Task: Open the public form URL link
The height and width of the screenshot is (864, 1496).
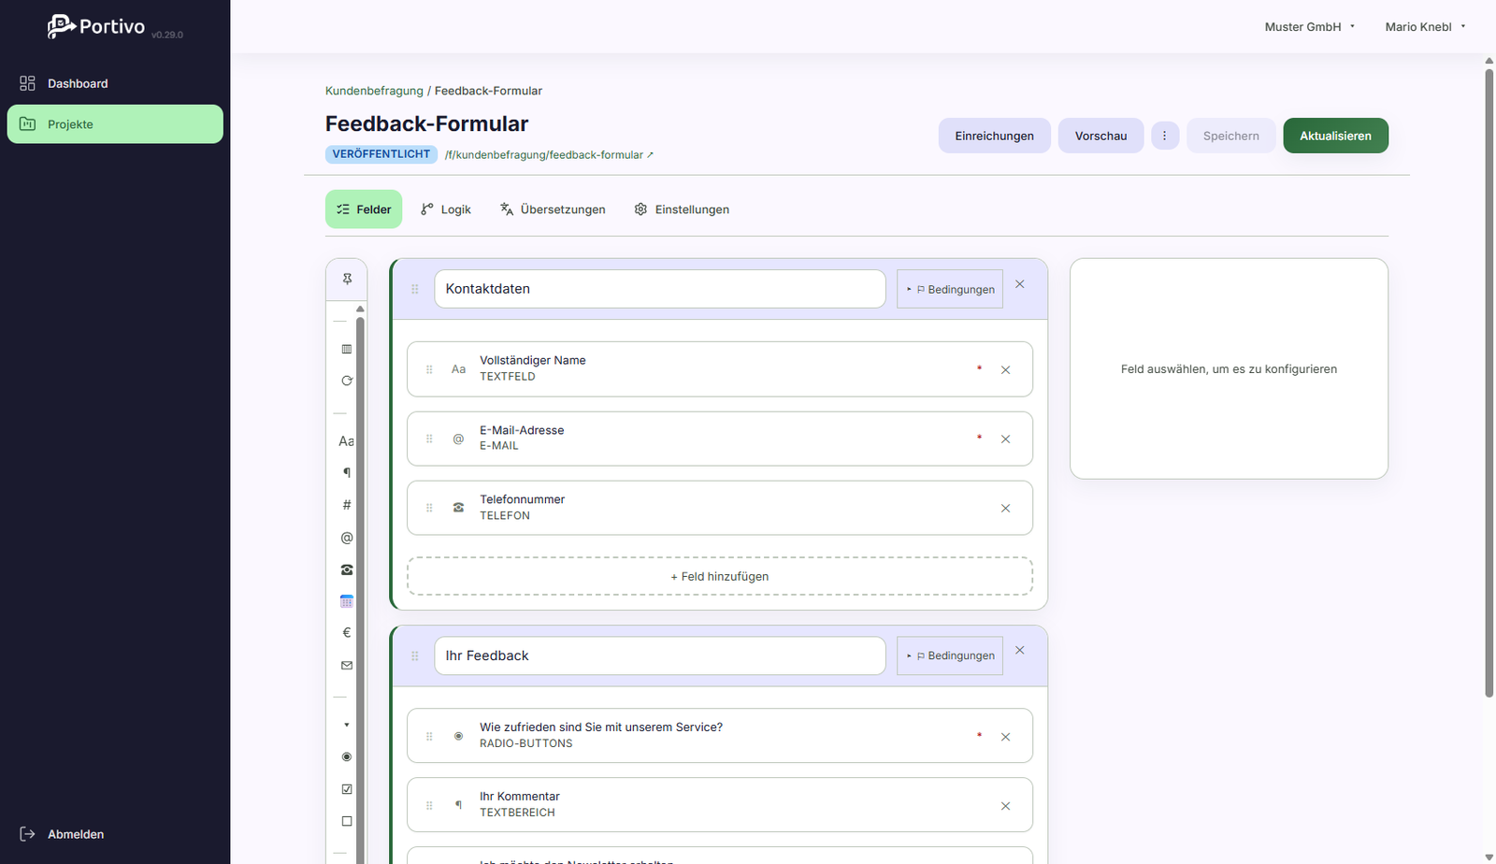Action: [x=549, y=155]
